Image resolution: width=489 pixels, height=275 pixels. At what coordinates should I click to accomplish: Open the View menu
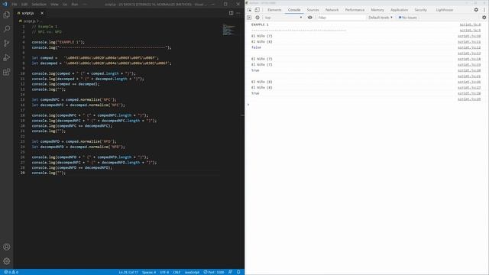[54, 5]
